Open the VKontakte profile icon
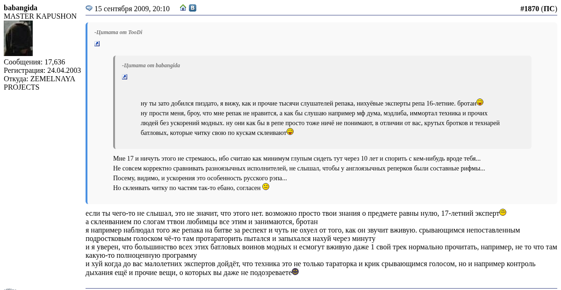561x290 pixels. pos(193,8)
